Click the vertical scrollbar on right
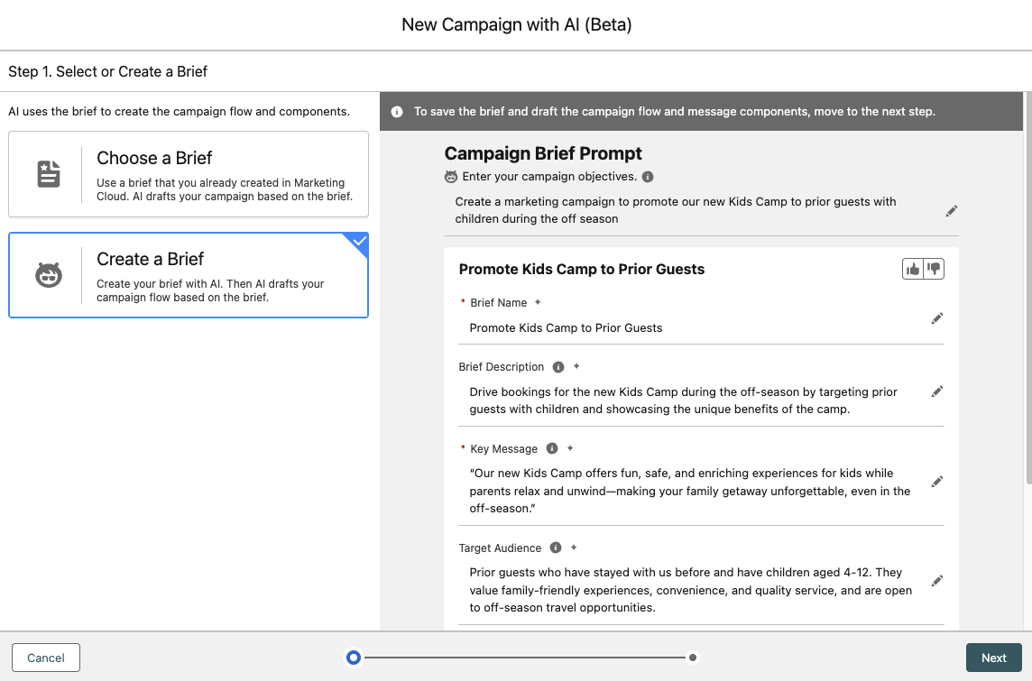Viewport: 1032px width, 681px height. tap(1027, 289)
